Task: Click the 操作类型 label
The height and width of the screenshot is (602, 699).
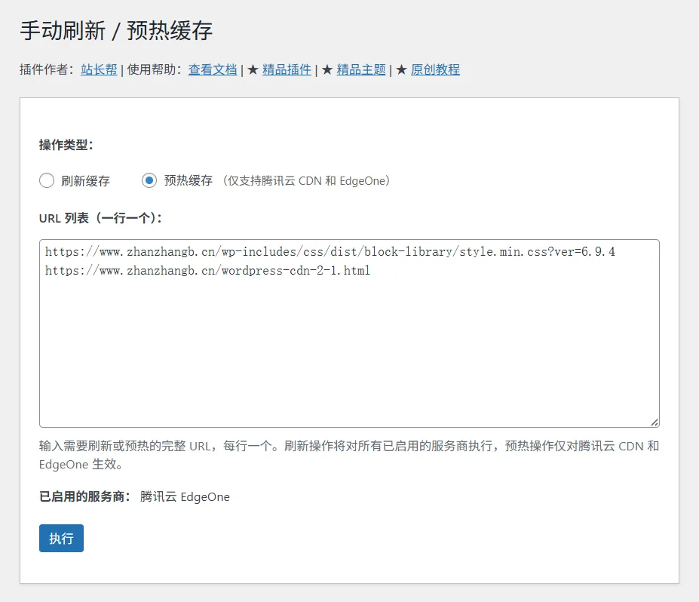Action: click(66, 145)
